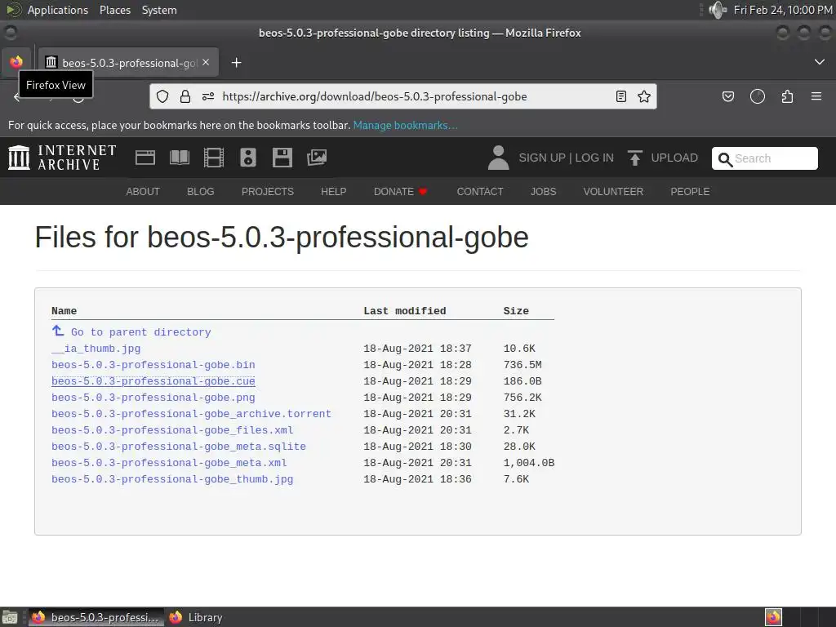Click the volume speaker in system panel
836x627 pixels.
(x=718, y=10)
